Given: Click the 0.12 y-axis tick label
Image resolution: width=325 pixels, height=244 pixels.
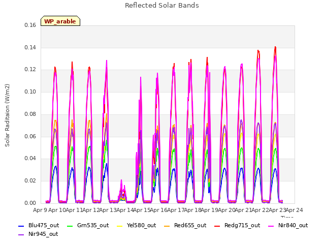Looking at the screenshot, I should pos(30,69).
